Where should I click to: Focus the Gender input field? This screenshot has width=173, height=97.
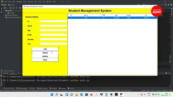[53, 39]
